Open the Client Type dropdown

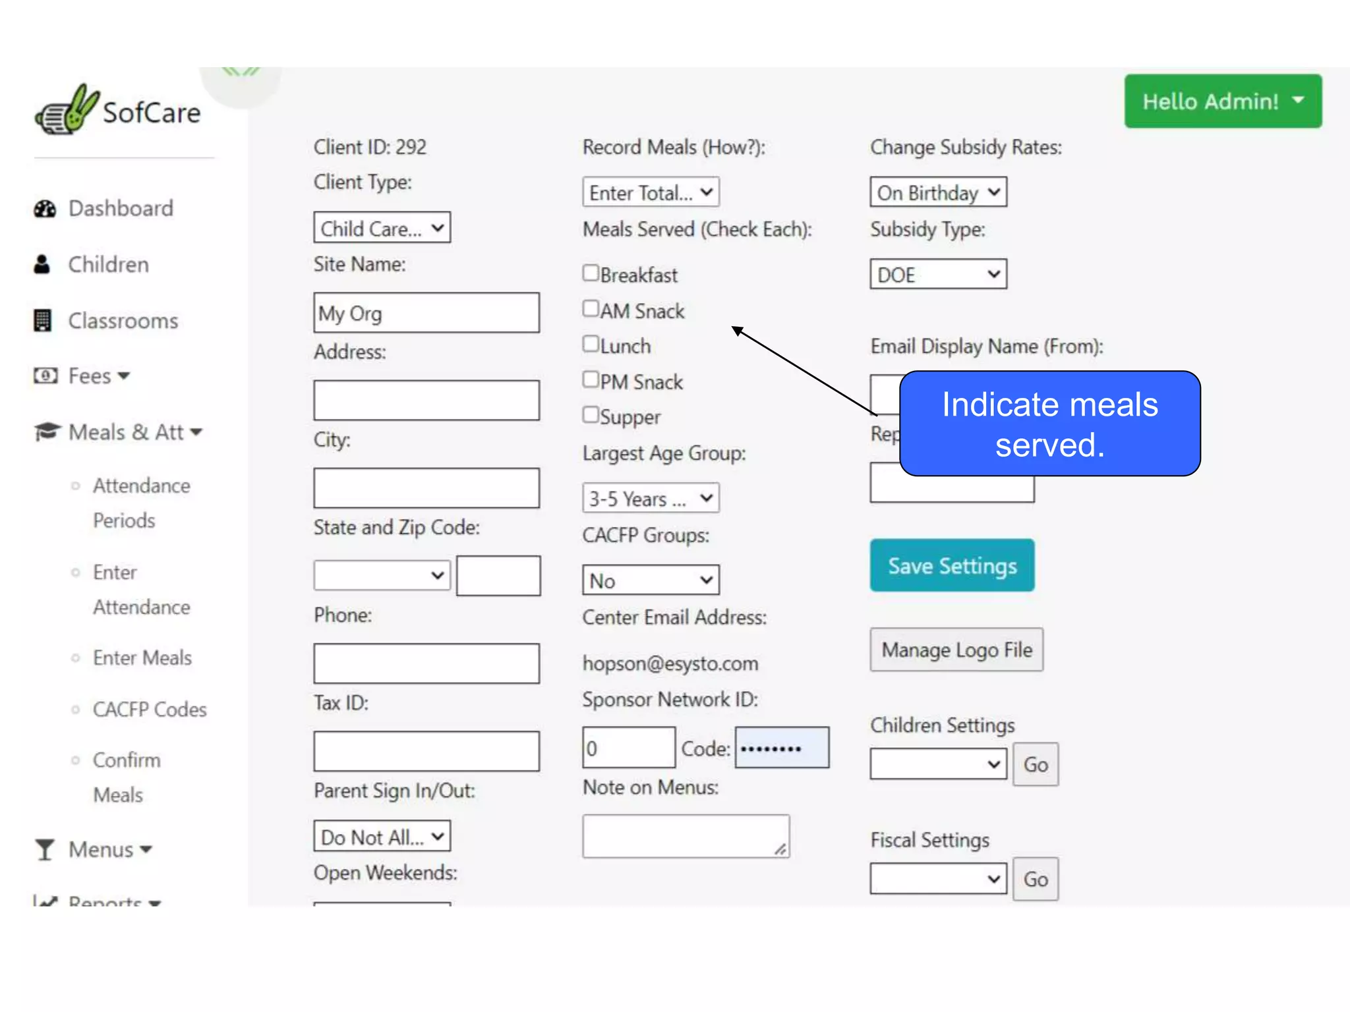(382, 228)
